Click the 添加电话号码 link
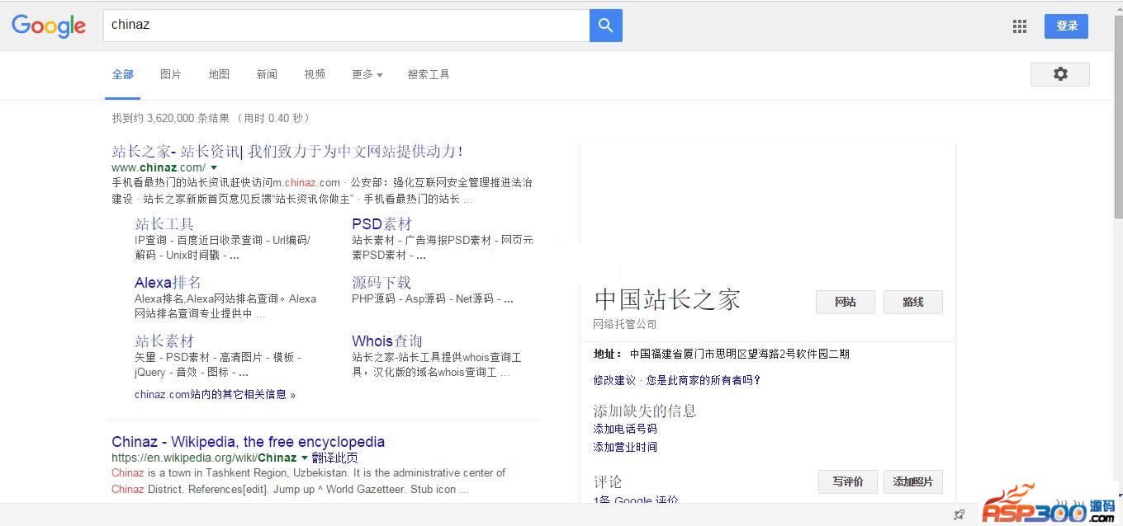This screenshot has height=526, width=1123. click(625, 429)
